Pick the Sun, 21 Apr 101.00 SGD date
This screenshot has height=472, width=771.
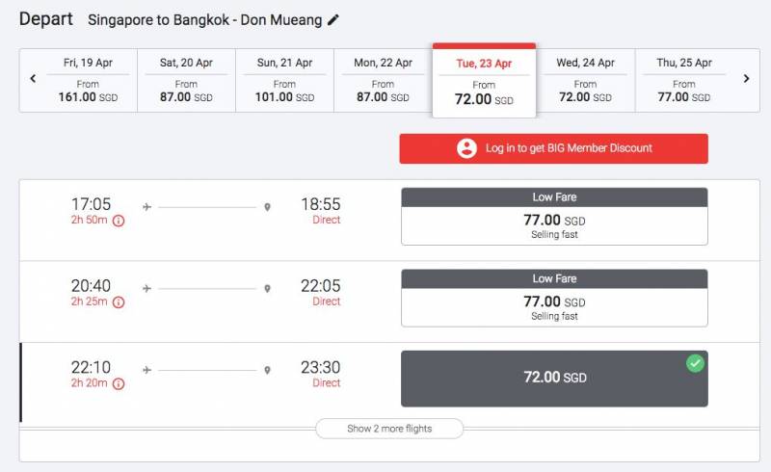(284, 79)
